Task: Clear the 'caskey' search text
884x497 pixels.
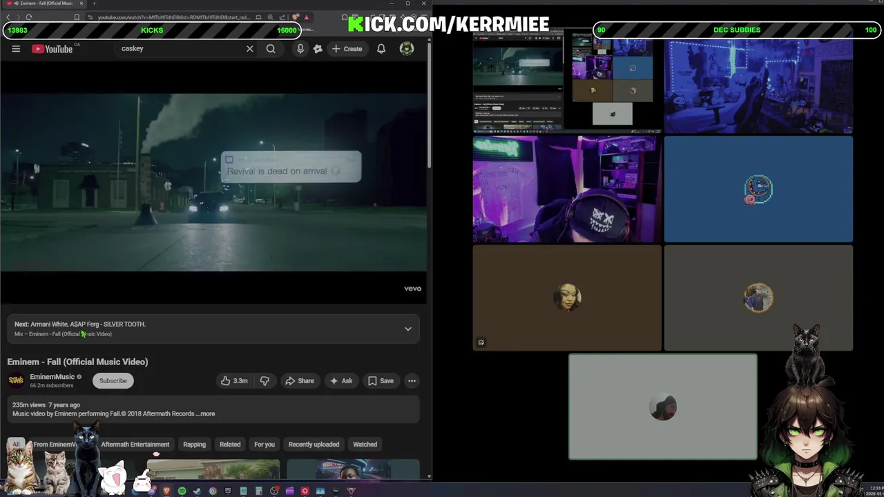Action: (x=249, y=49)
